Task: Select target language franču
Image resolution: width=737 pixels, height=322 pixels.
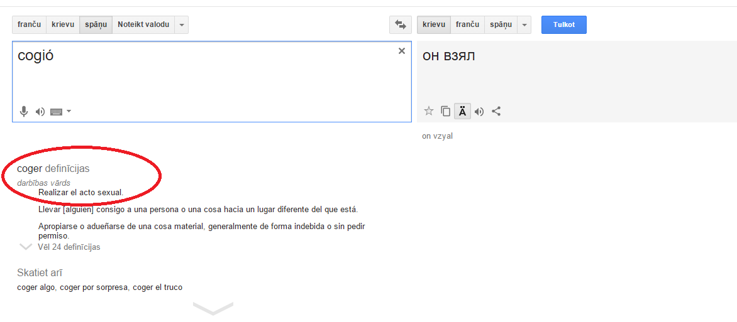Action: 467,25
